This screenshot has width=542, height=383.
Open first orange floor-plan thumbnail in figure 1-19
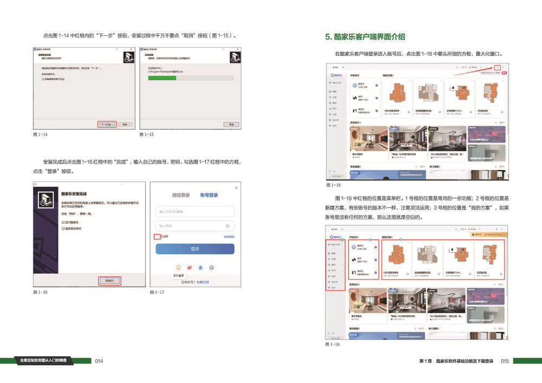pos(396,256)
